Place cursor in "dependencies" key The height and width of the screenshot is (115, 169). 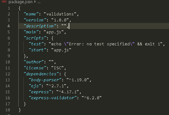tap(41, 74)
